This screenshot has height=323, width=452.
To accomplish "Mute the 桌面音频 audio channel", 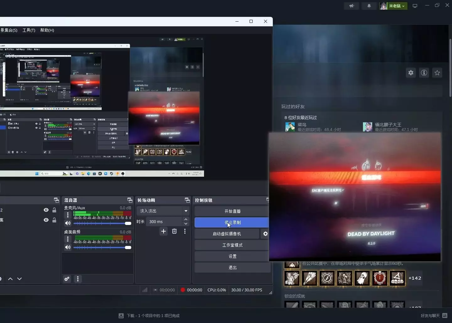I will tap(67, 247).
